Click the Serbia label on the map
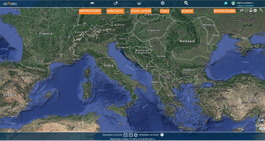Image resolution: width=265 pixels, height=141 pixels. (x=161, y=56)
